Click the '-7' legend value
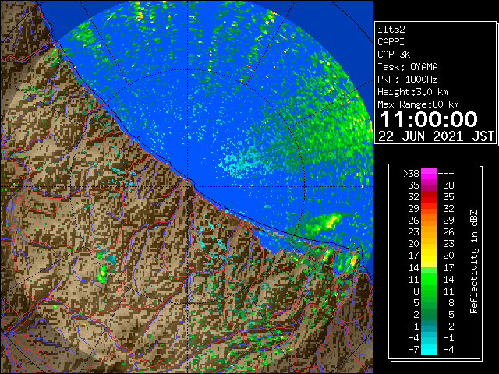This screenshot has width=499, height=374. tap(413, 350)
